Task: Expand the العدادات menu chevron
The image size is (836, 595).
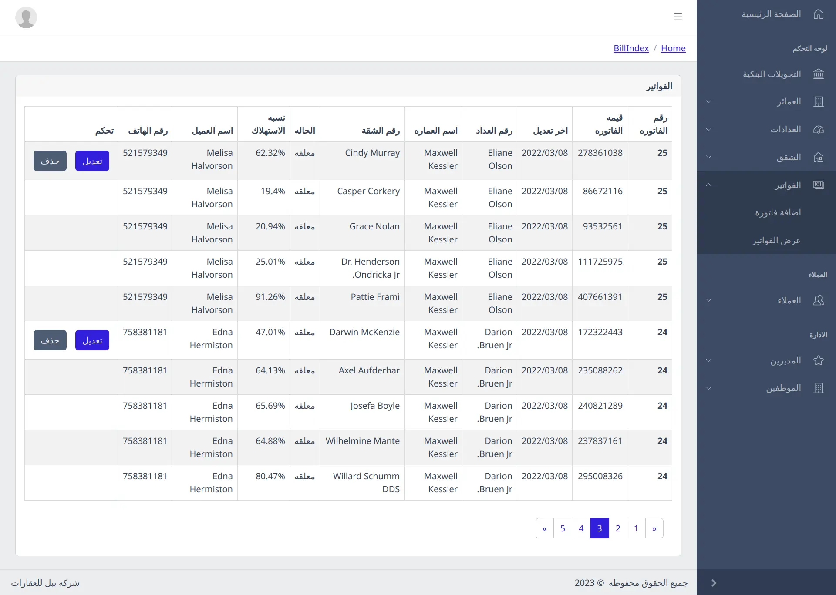Action: (x=708, y=129)
